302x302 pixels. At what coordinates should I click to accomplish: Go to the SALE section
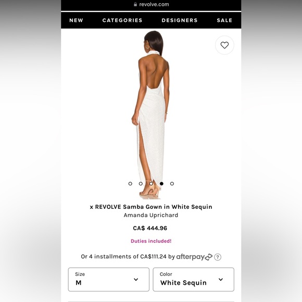point(224,20)
